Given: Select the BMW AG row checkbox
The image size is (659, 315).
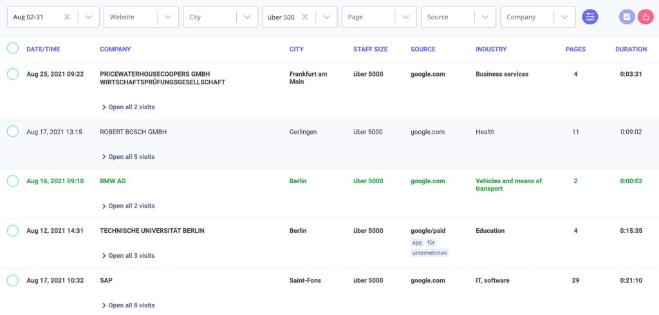Looking at the screenshot, I should [x=13, y=181].
